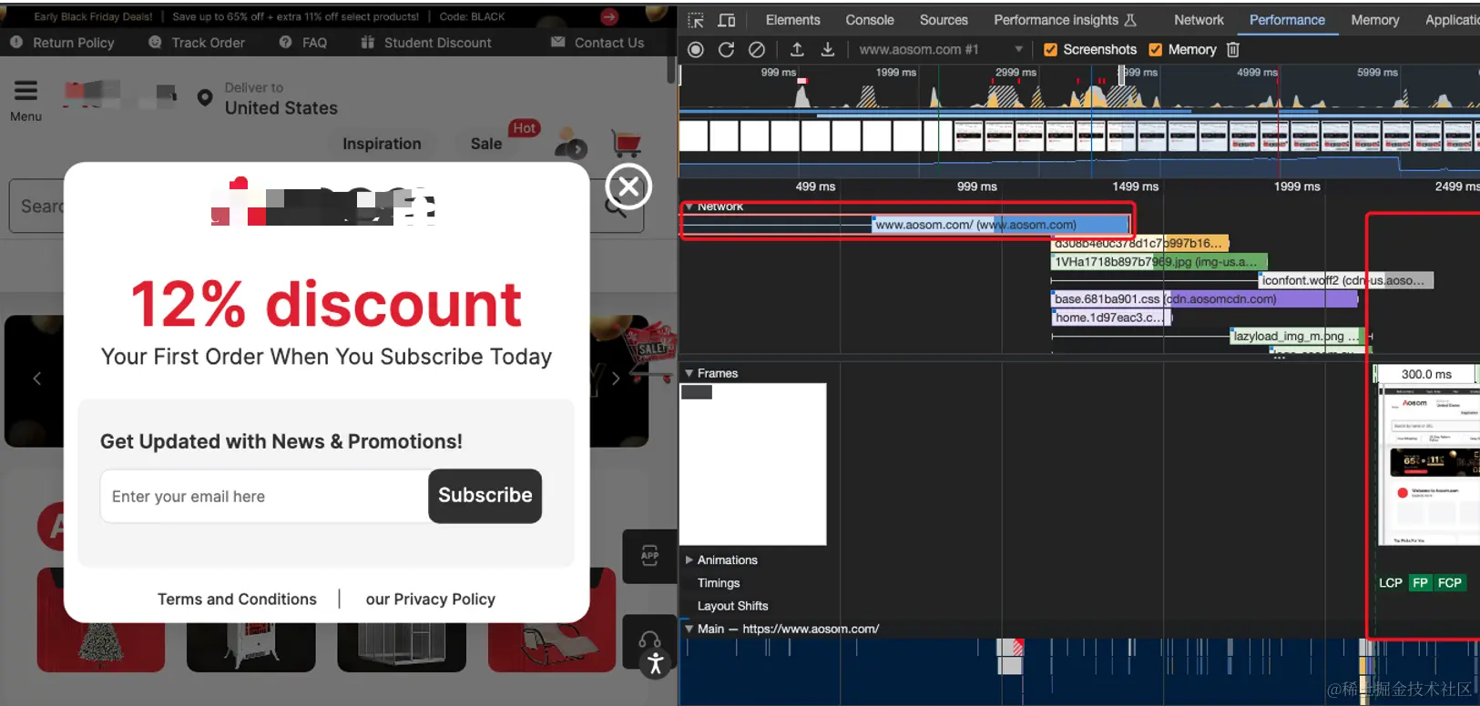The width and height of the screenshot is (1480, 706).
Task: Click the reload and profile icon
Action: (x=726, y=50)
